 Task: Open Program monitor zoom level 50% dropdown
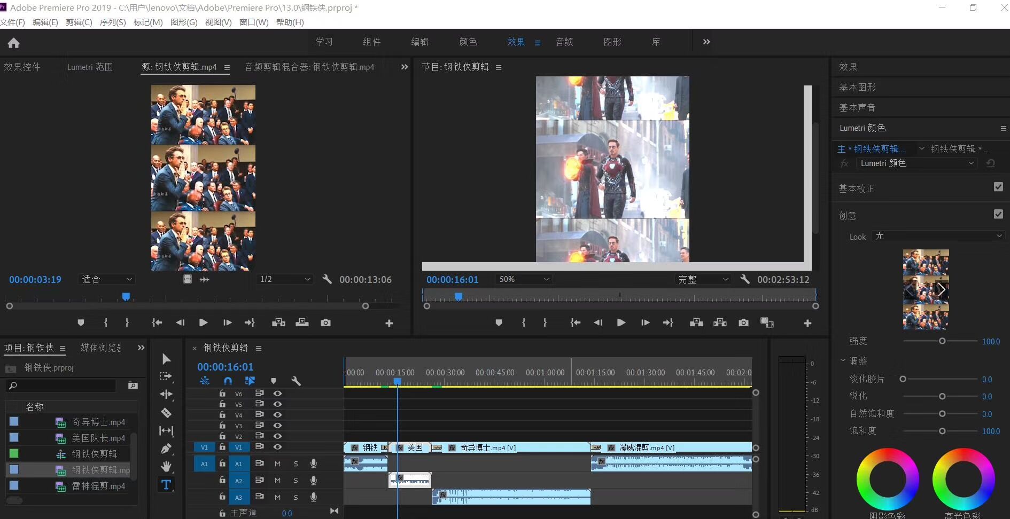[x=524, y=279]
